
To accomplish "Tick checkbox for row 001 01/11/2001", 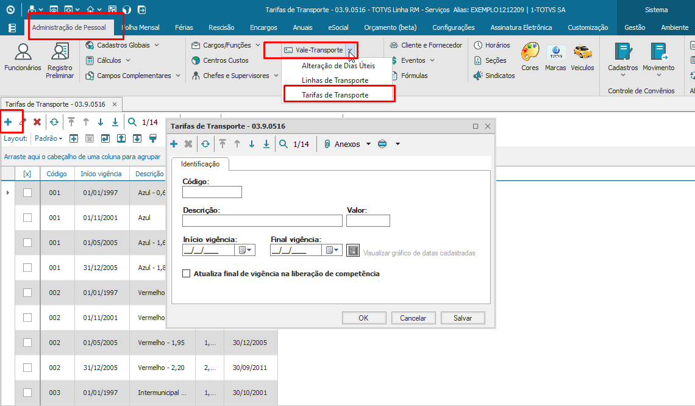I will coord(27,218).
